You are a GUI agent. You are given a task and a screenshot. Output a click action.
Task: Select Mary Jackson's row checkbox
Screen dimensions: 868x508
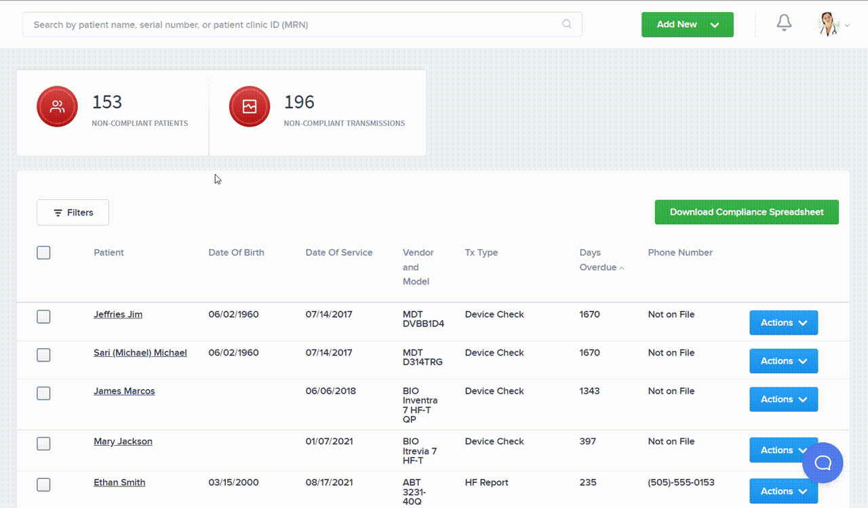click(x=43, y=444)
